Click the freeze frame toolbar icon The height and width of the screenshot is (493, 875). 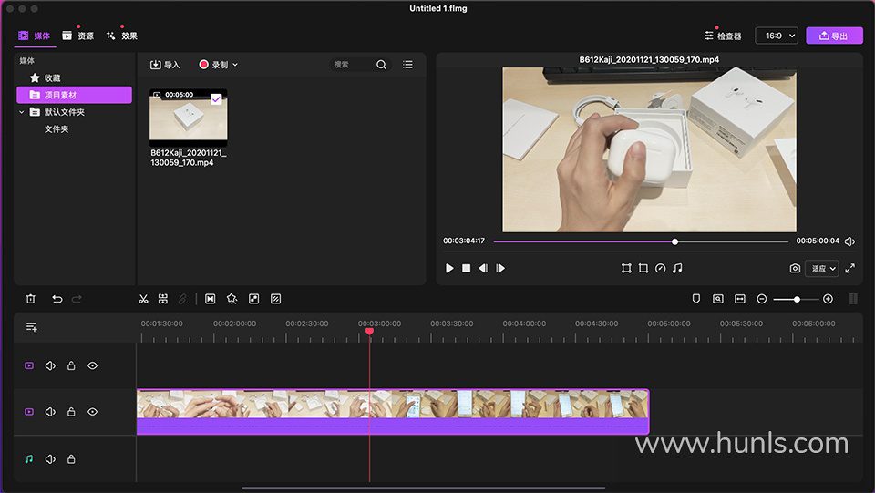tap(211, 299)
